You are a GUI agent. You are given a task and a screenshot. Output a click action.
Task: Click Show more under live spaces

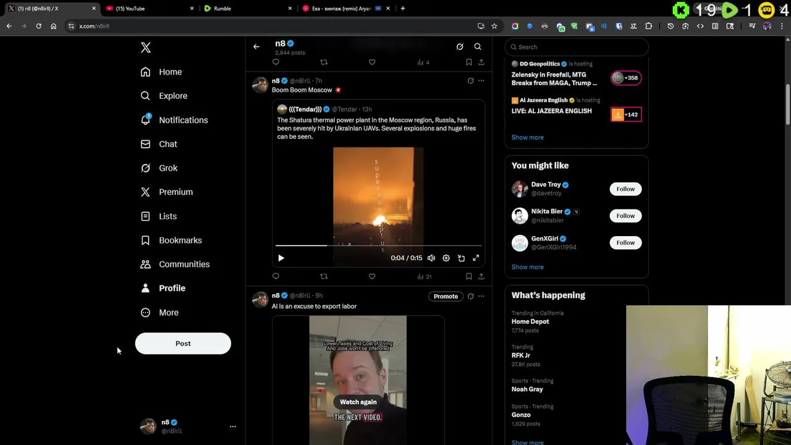[528, 137]
